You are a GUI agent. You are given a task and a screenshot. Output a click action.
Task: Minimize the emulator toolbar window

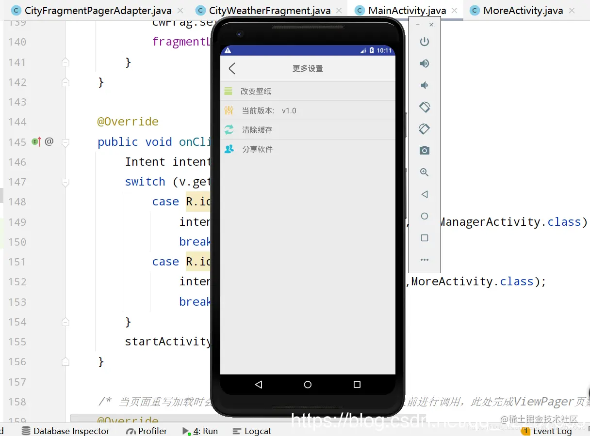click(418, 25)
